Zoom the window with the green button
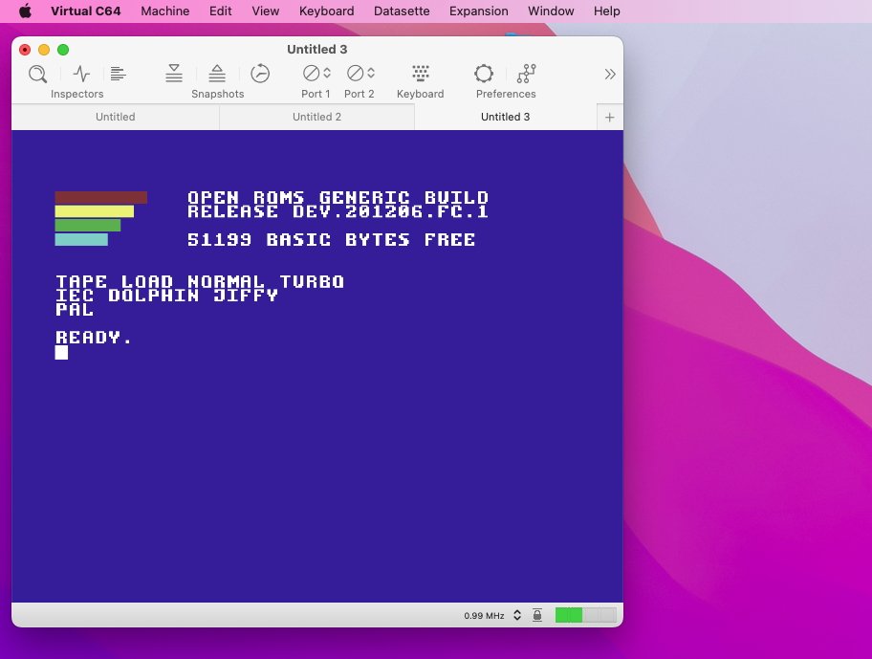Image resolution: width=872 pixels, height=659 pixels. pyautogui.click(x=63, y=50)
